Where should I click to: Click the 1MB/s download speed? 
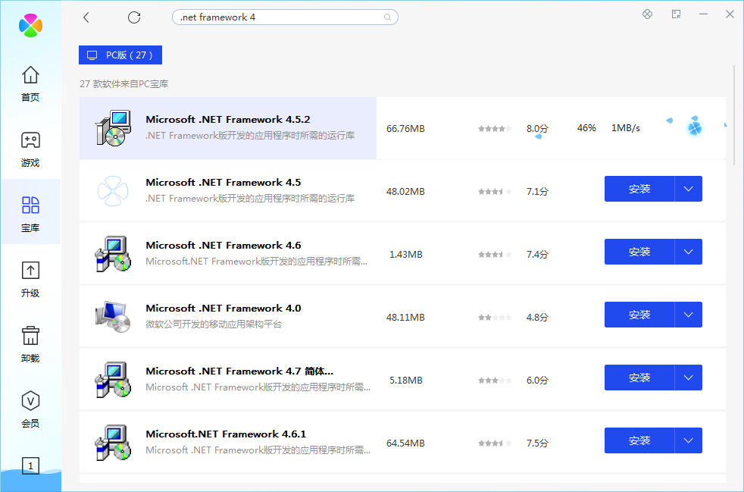pyautogui.click(x=625, y=128)
